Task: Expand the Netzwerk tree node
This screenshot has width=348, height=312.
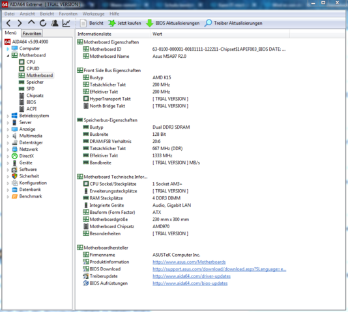Action: (8, 149)
